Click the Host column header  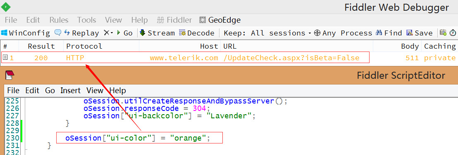(209, 46)
